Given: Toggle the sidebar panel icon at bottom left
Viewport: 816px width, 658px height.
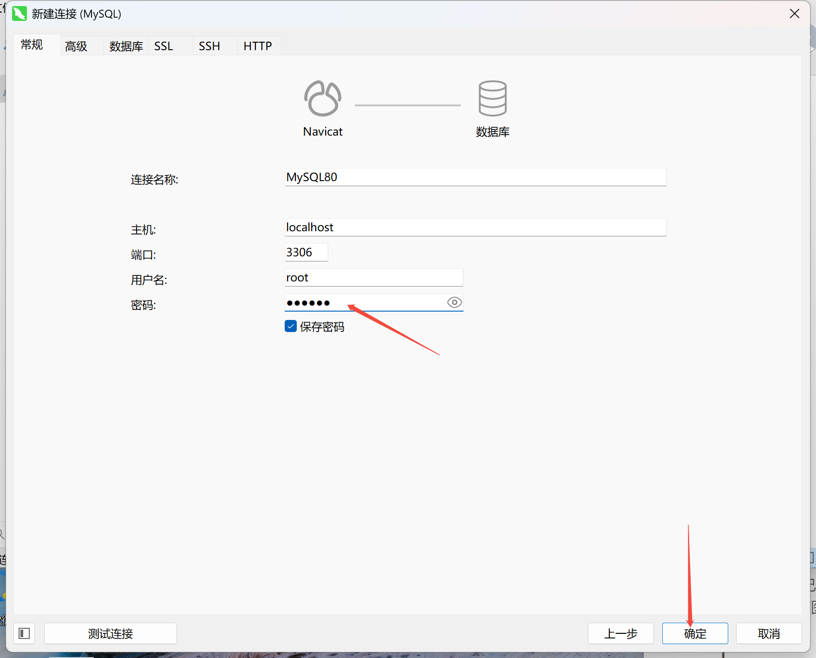Looking at the screenshot, I should [x=24, y=633].
